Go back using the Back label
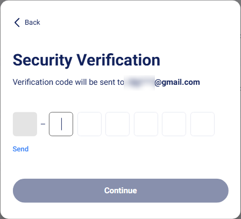This screenshot has width=241, height=219. tap(32, 23)
